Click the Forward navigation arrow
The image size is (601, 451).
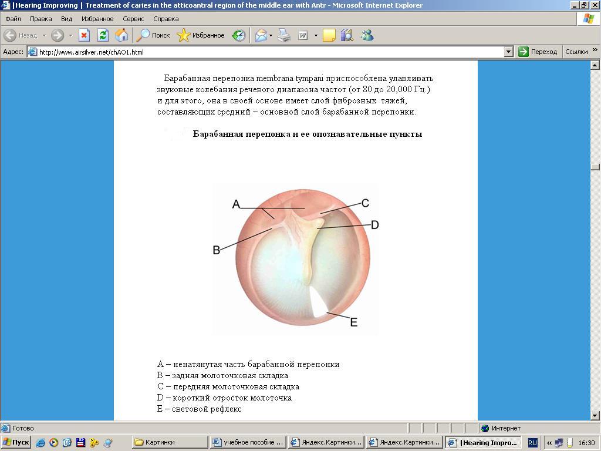(58, 35)
